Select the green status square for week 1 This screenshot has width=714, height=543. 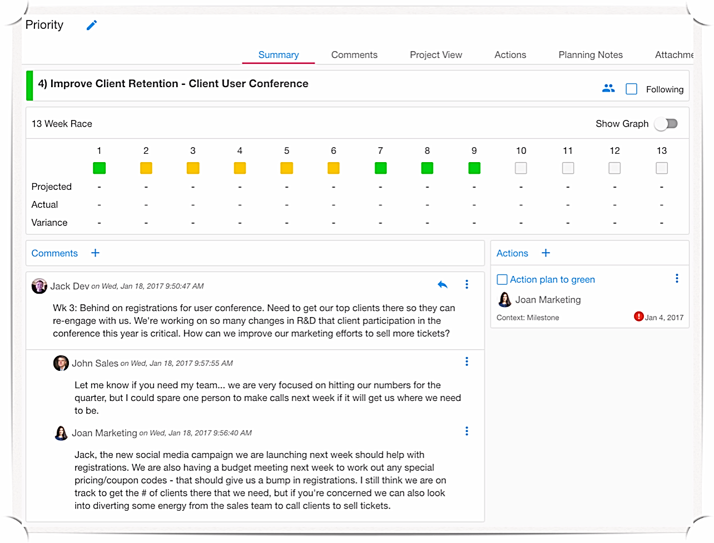(x=99, y=168)
